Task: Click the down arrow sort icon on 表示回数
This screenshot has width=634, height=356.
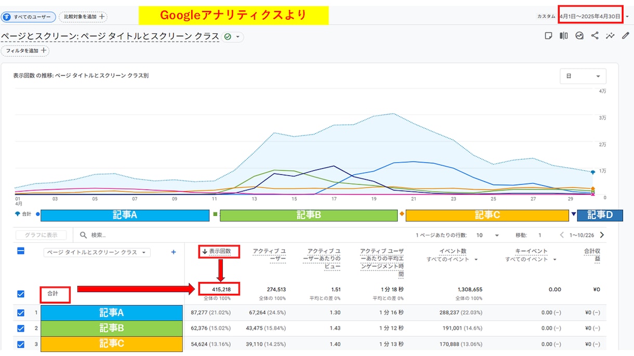Action: [205, 252]
